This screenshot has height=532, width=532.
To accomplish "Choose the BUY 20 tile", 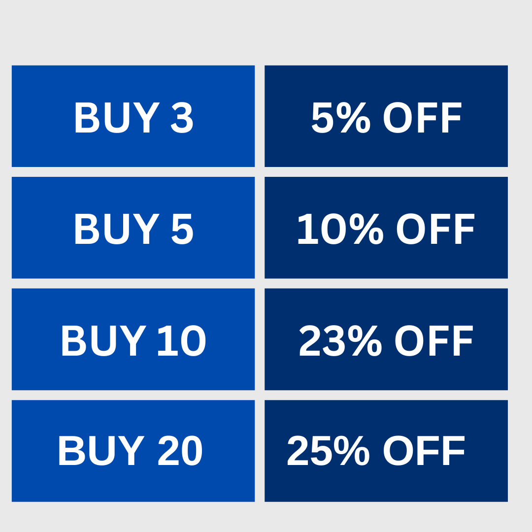I will pos(133,451).
